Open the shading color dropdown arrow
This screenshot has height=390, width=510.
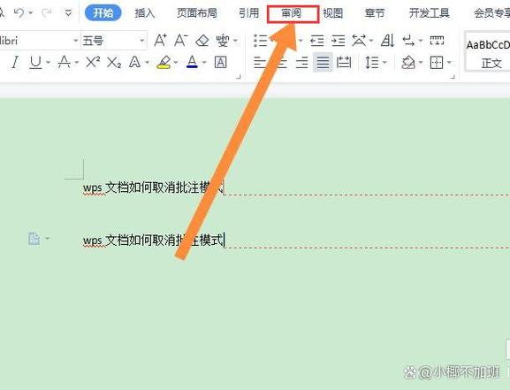click(421, 62)
